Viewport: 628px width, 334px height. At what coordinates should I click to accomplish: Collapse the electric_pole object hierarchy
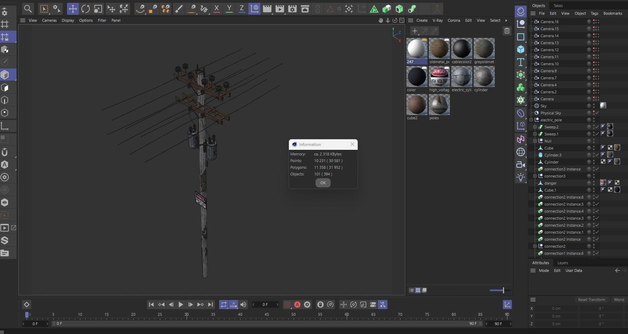531,120
